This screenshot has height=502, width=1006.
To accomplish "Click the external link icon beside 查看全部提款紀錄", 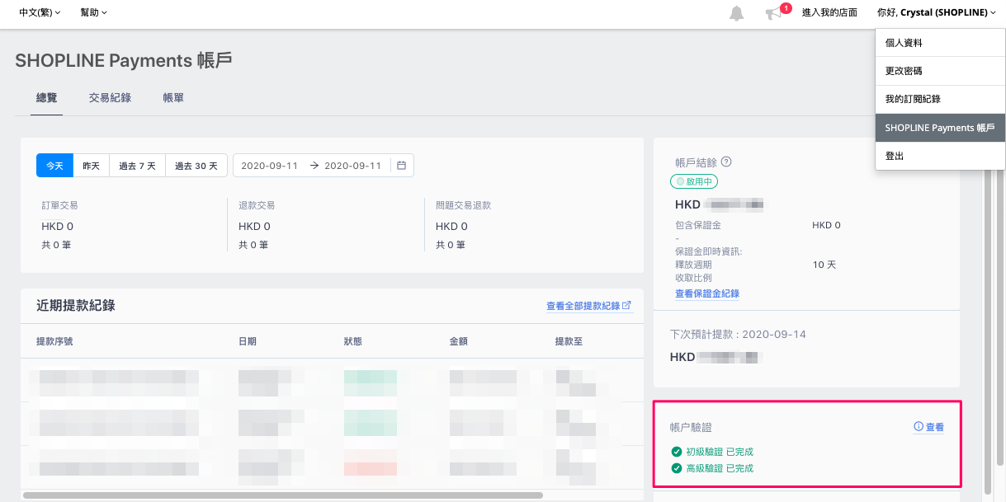I will tap(627, 306).
